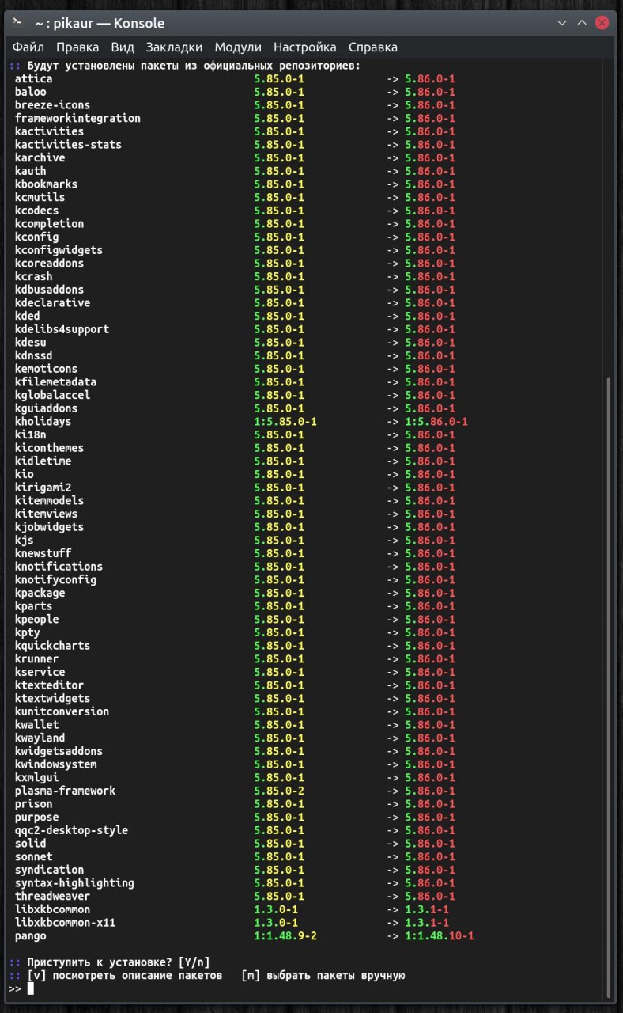Click the terminal prompt cursor after >>
623x1013 pixels.
[x=30, y=988]
